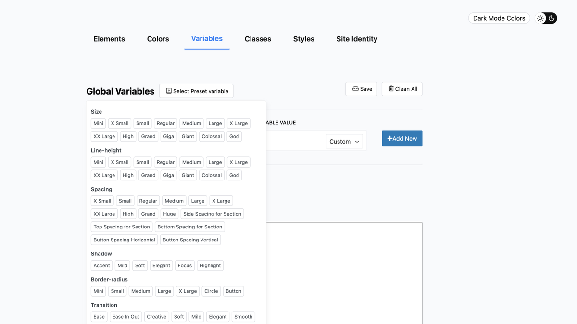Click the preset icon on Select Preset variable
The image size is (577, 324).
pyautogui.click(x=168, y=91)
